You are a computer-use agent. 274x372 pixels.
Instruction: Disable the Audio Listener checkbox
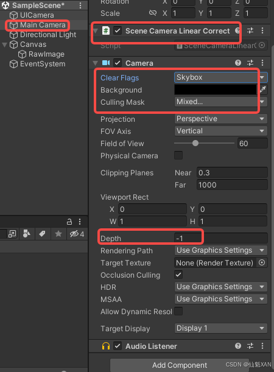(118, 346)
